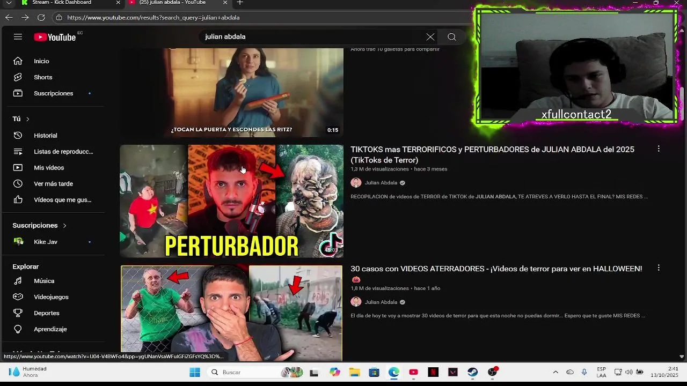This screenshot has height=386, width=687.
Task: Open the YouTube hamburger guide menu
Action: (18, 36)
